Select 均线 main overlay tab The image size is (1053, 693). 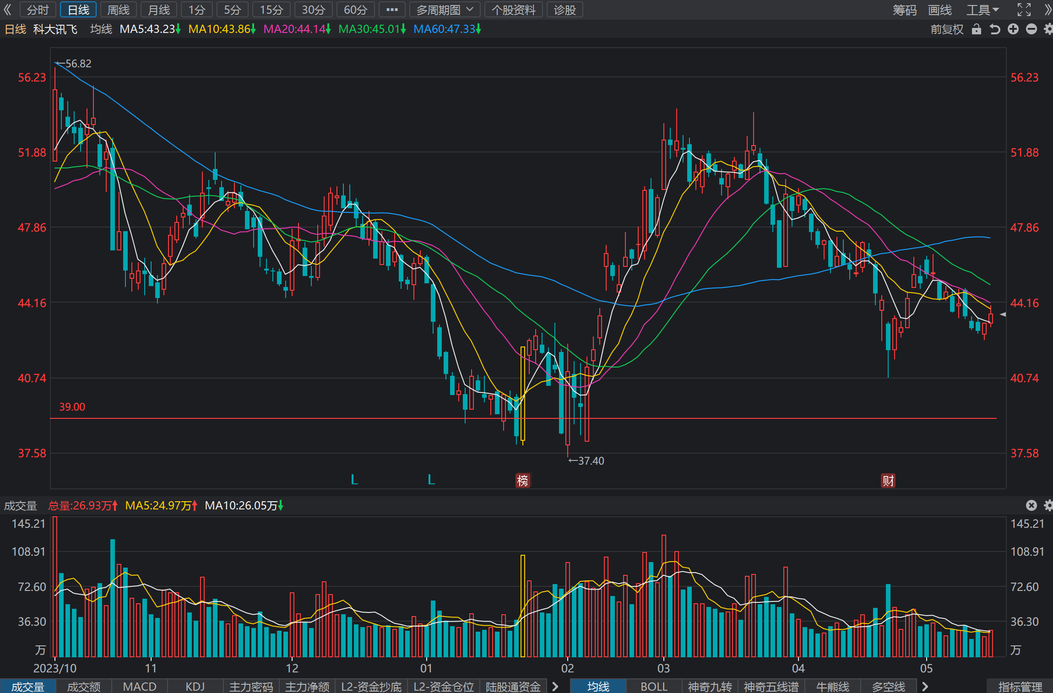click(x=598, y=687)
